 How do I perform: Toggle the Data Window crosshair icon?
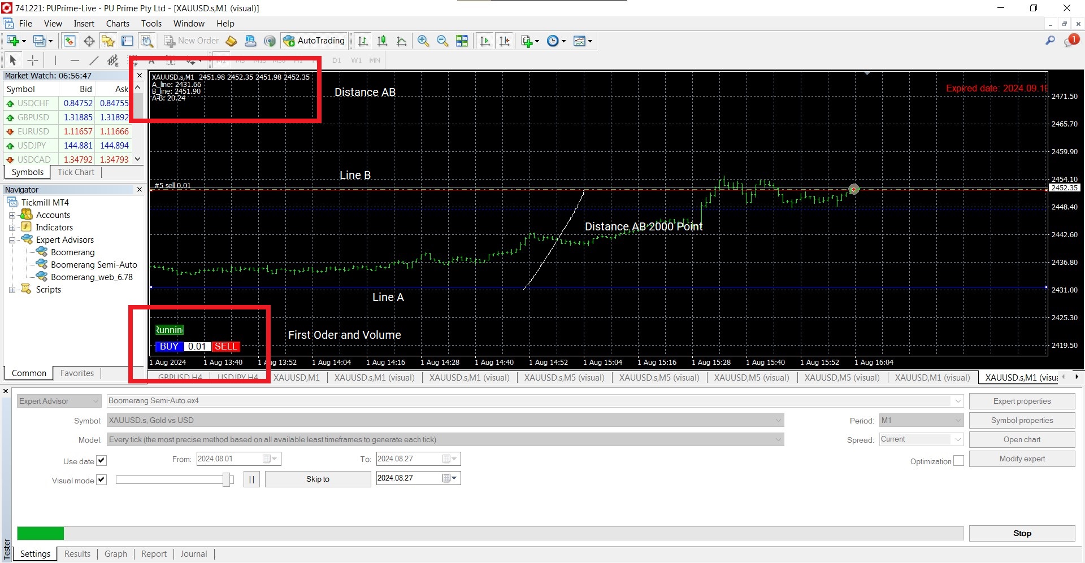tap(89, 41)
